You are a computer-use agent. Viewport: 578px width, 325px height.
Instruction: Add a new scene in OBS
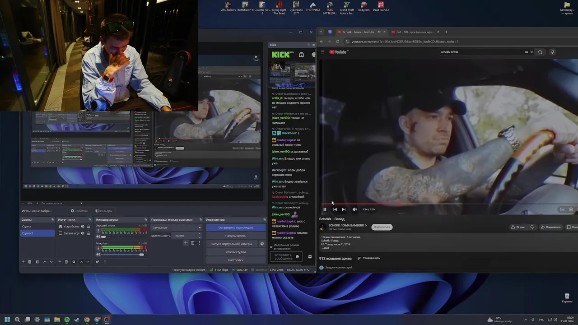pos(23,262)
